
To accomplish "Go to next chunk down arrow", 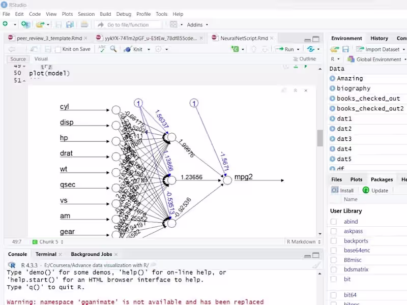I will pos(265,49).
